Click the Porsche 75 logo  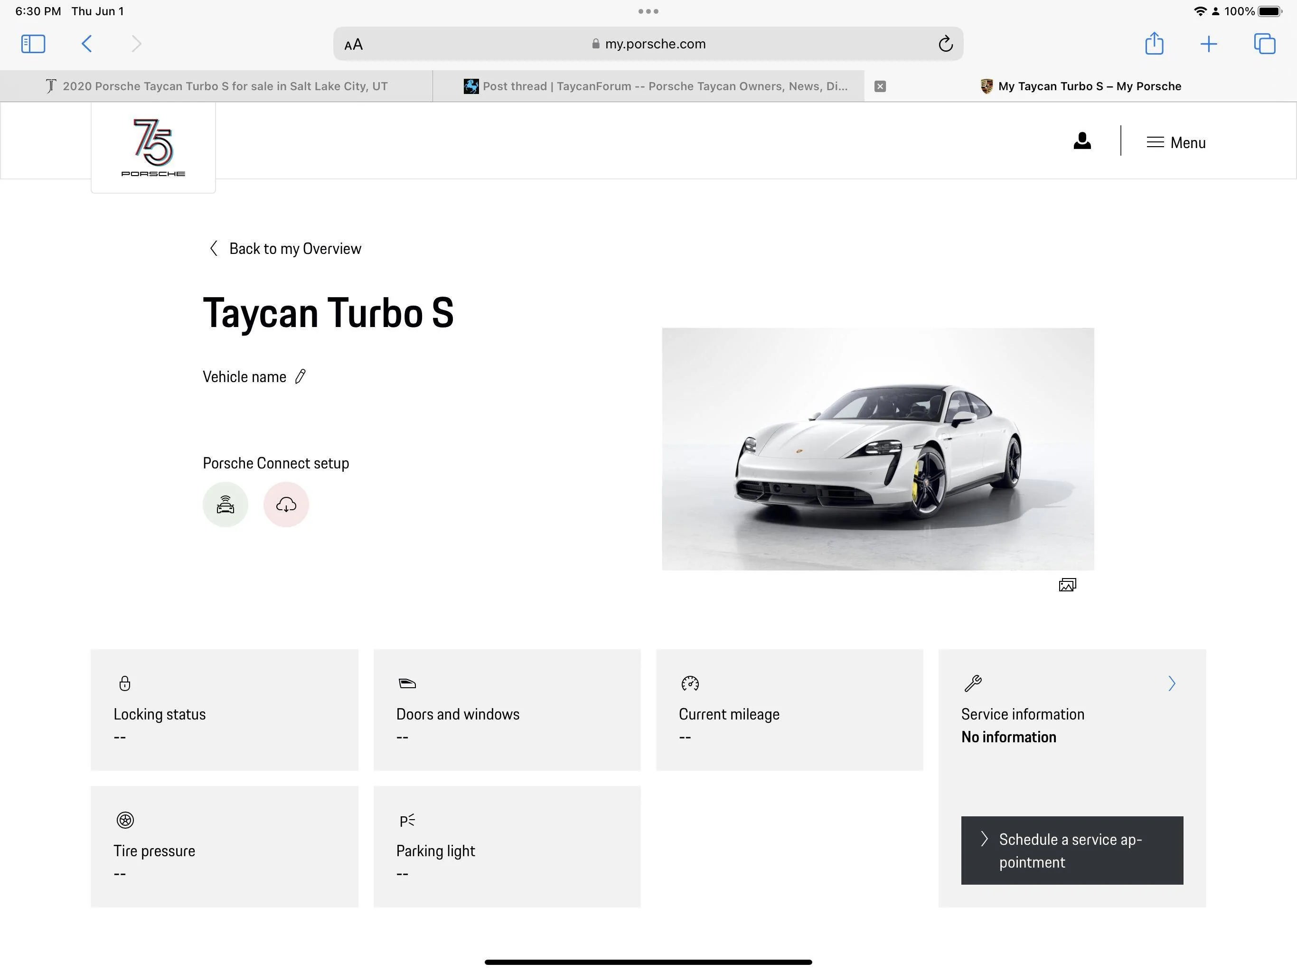click(153, 147)
